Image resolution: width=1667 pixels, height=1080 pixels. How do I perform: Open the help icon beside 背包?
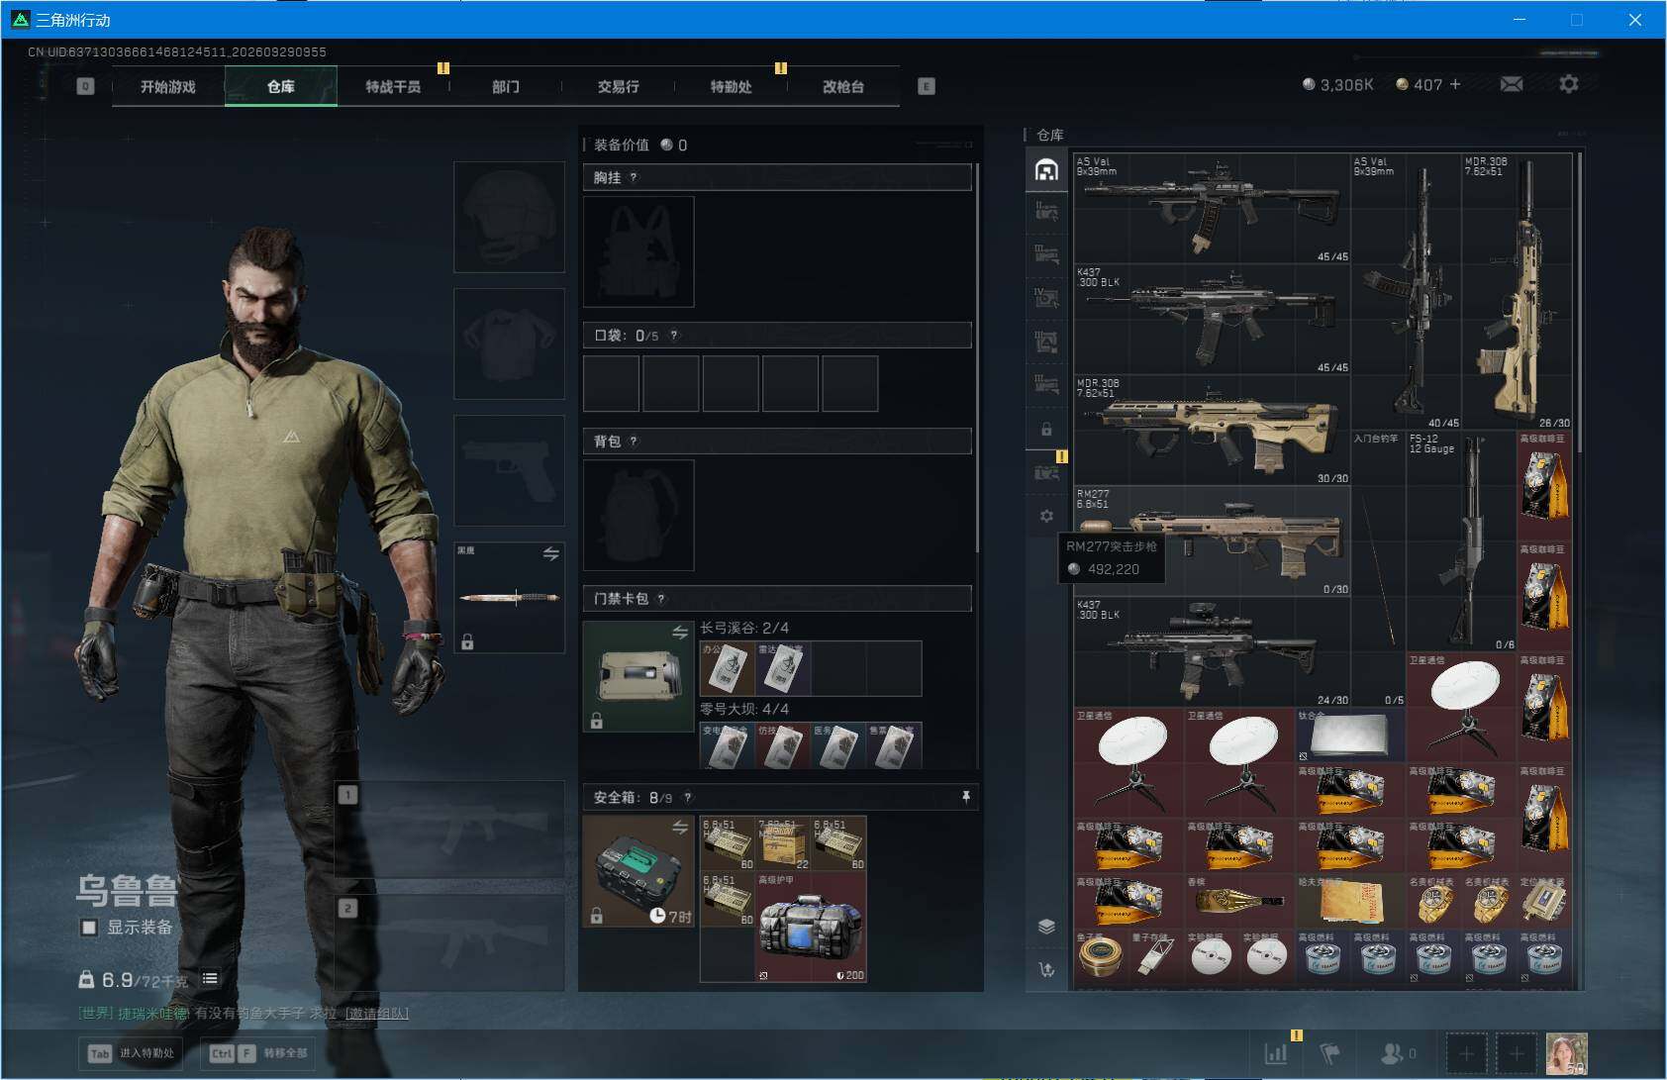[634, 442]
